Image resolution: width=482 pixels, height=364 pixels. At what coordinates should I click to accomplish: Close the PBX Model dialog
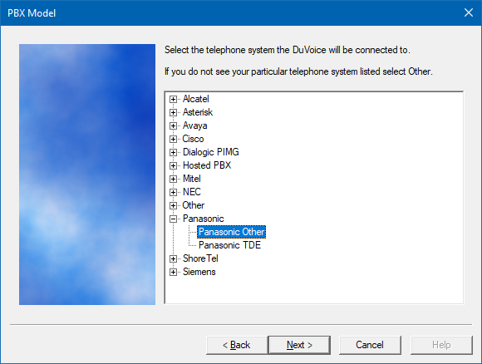469,12
